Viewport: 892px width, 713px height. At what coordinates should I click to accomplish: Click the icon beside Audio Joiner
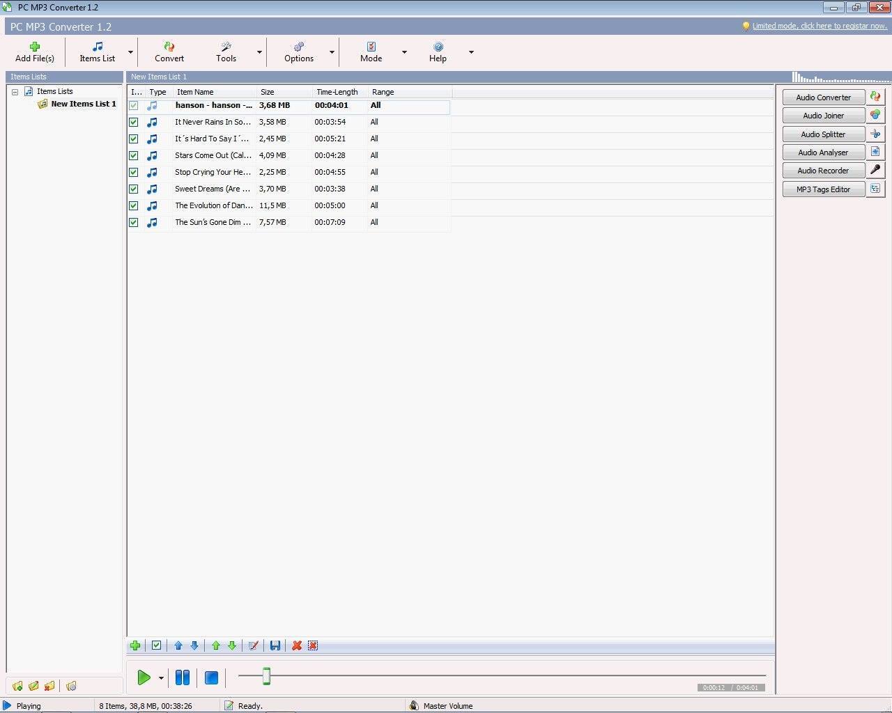pyautogui.click(x=875, y=115)
